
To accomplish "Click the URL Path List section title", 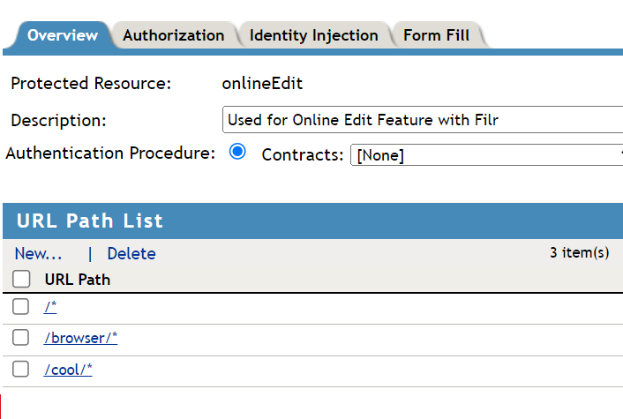I will 90,221.
